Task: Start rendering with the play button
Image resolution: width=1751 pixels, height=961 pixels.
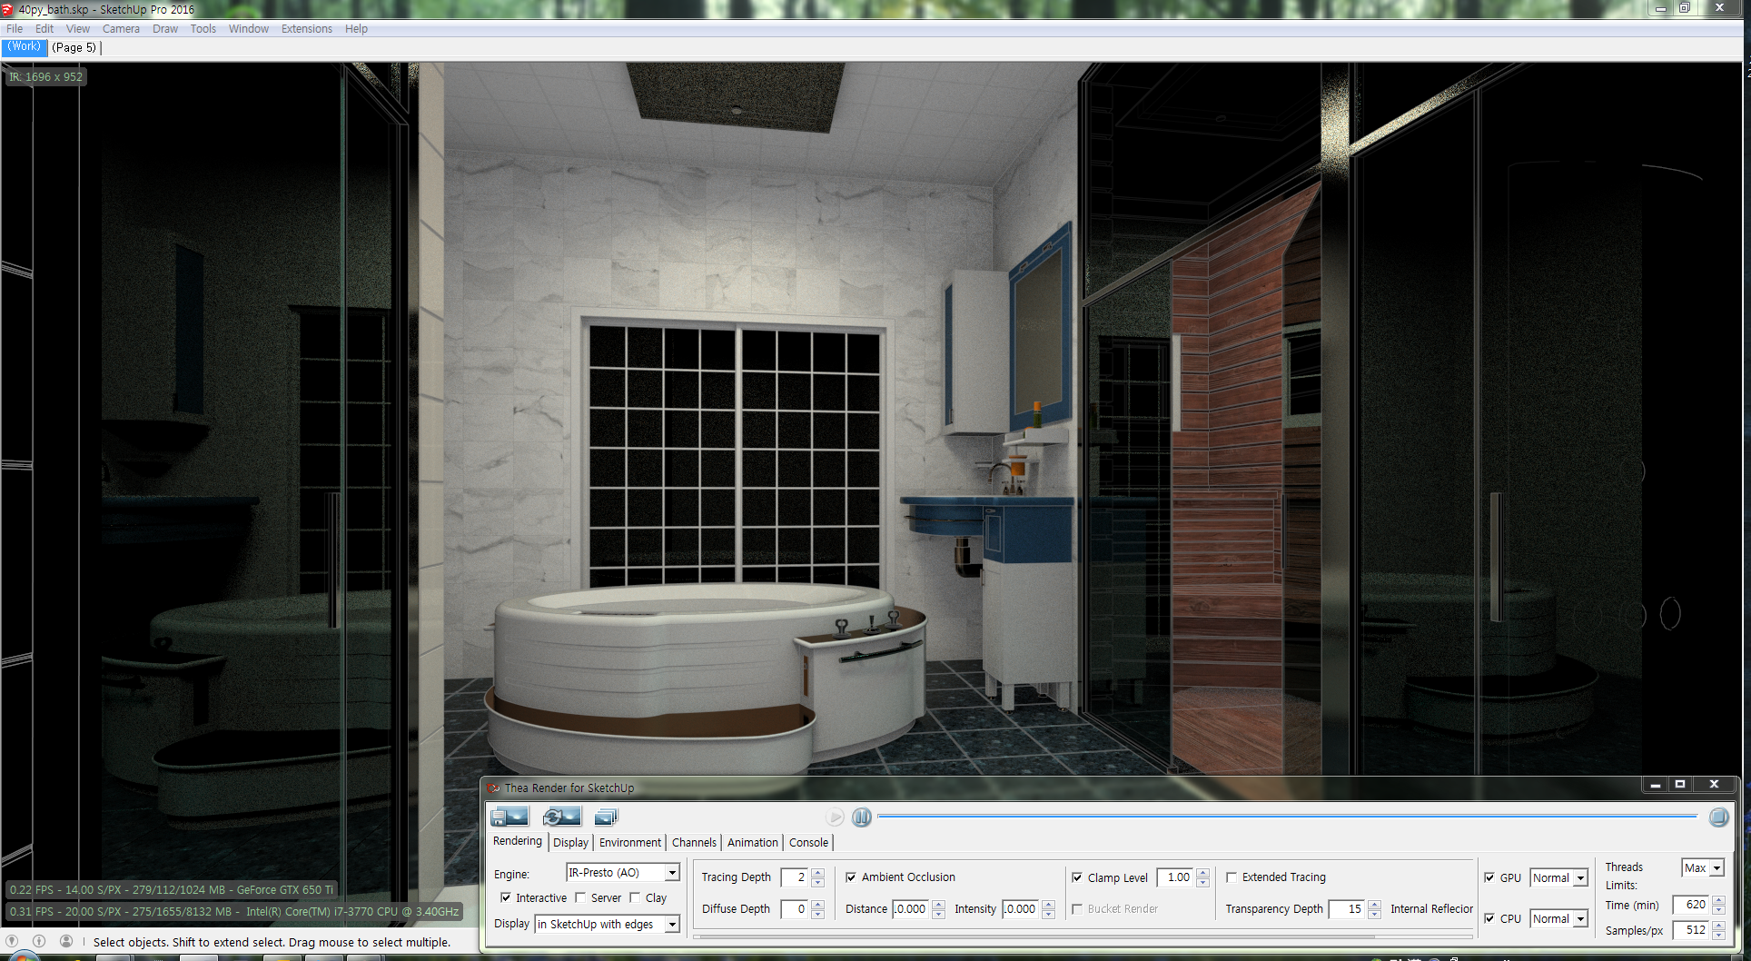Action: point(835,817)
